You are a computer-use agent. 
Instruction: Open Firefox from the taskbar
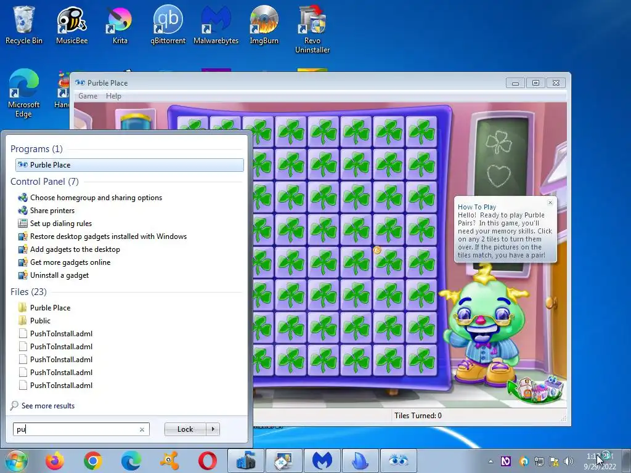(55, 461)
